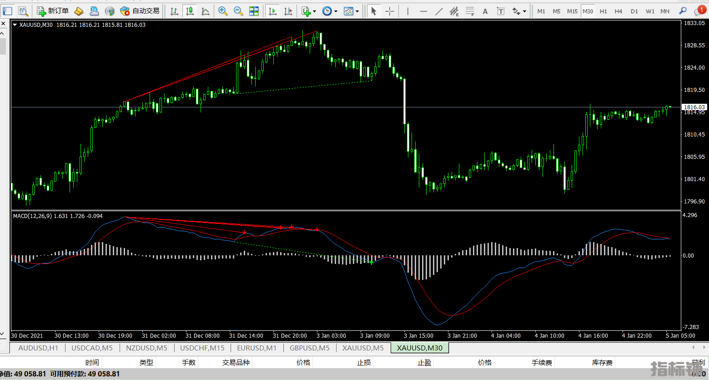The height and width of the screenshot is (380, 709).
Task: Toggle chart shift from right edge
Action: pyautogui.click(x=288, y=11)
